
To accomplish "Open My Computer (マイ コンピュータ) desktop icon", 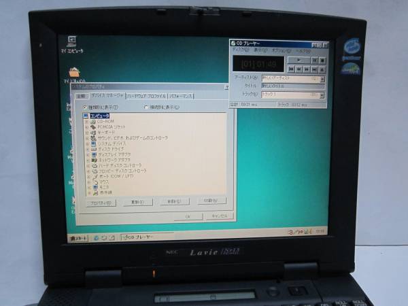I will click(72, 45).
